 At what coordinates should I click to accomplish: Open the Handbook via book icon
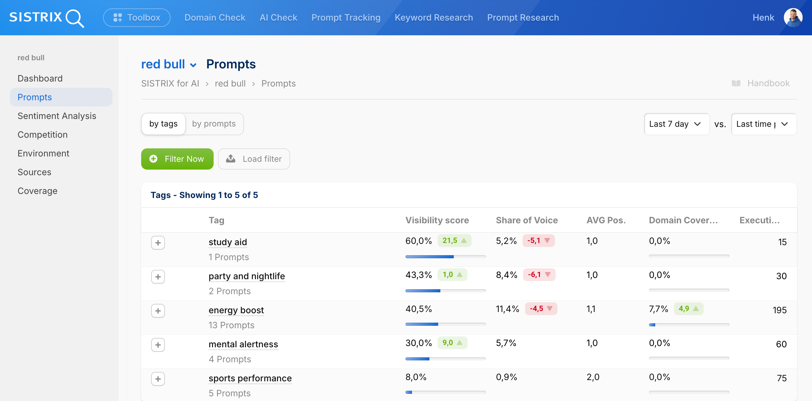click(737, 83)
